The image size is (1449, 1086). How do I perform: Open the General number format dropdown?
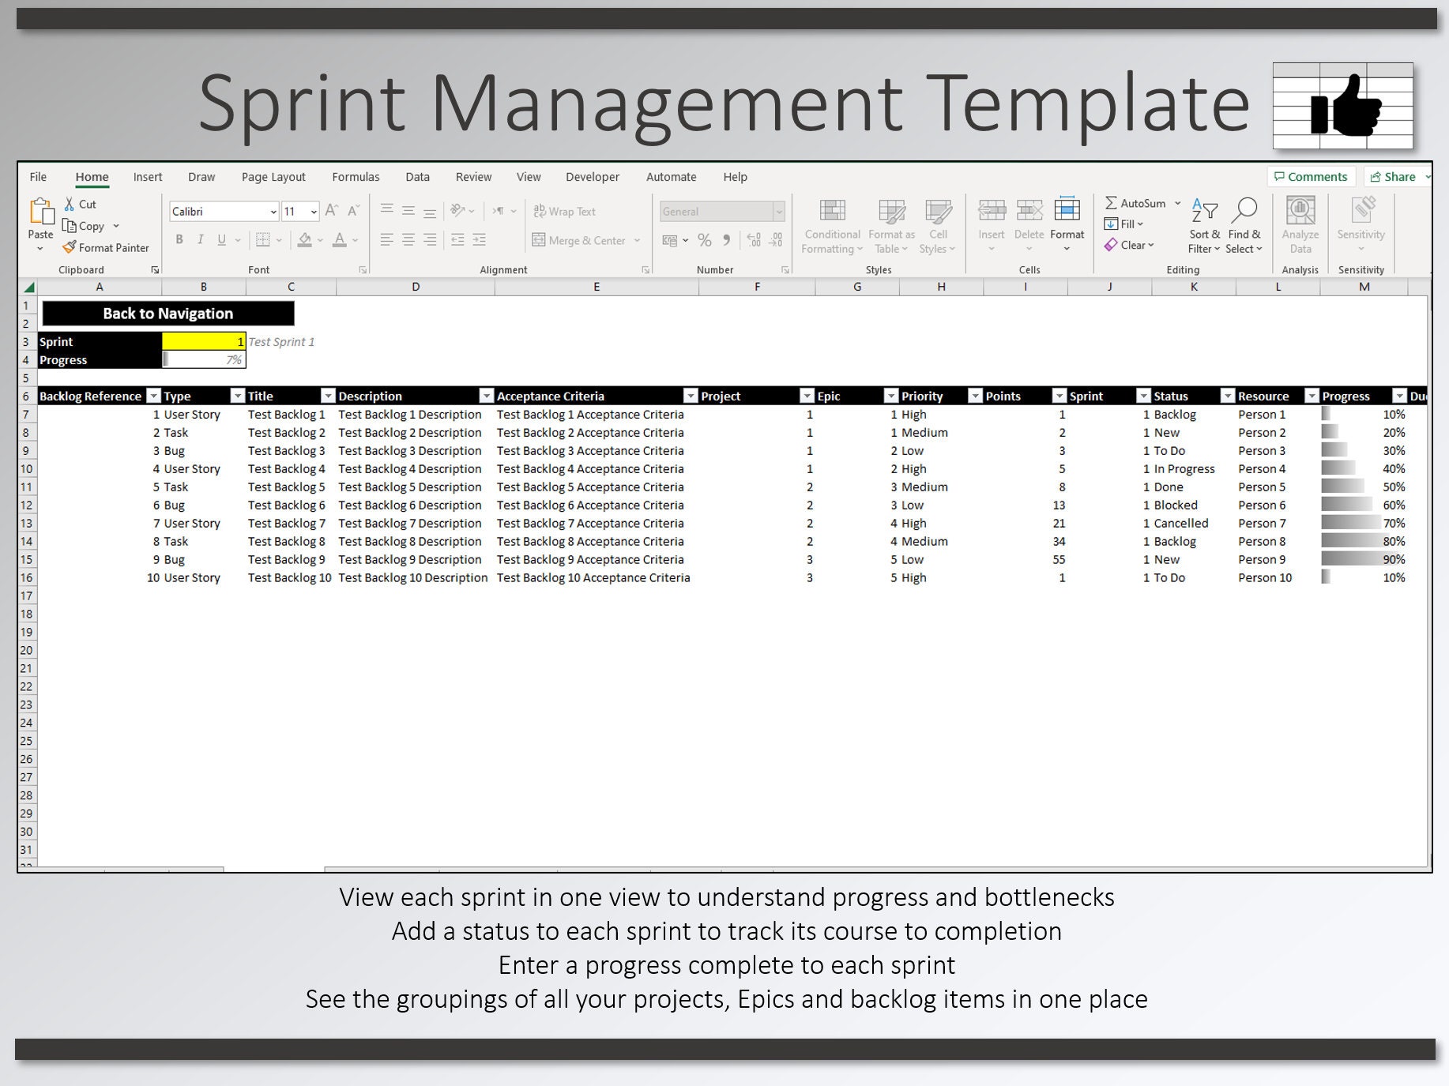coord(779,211)
